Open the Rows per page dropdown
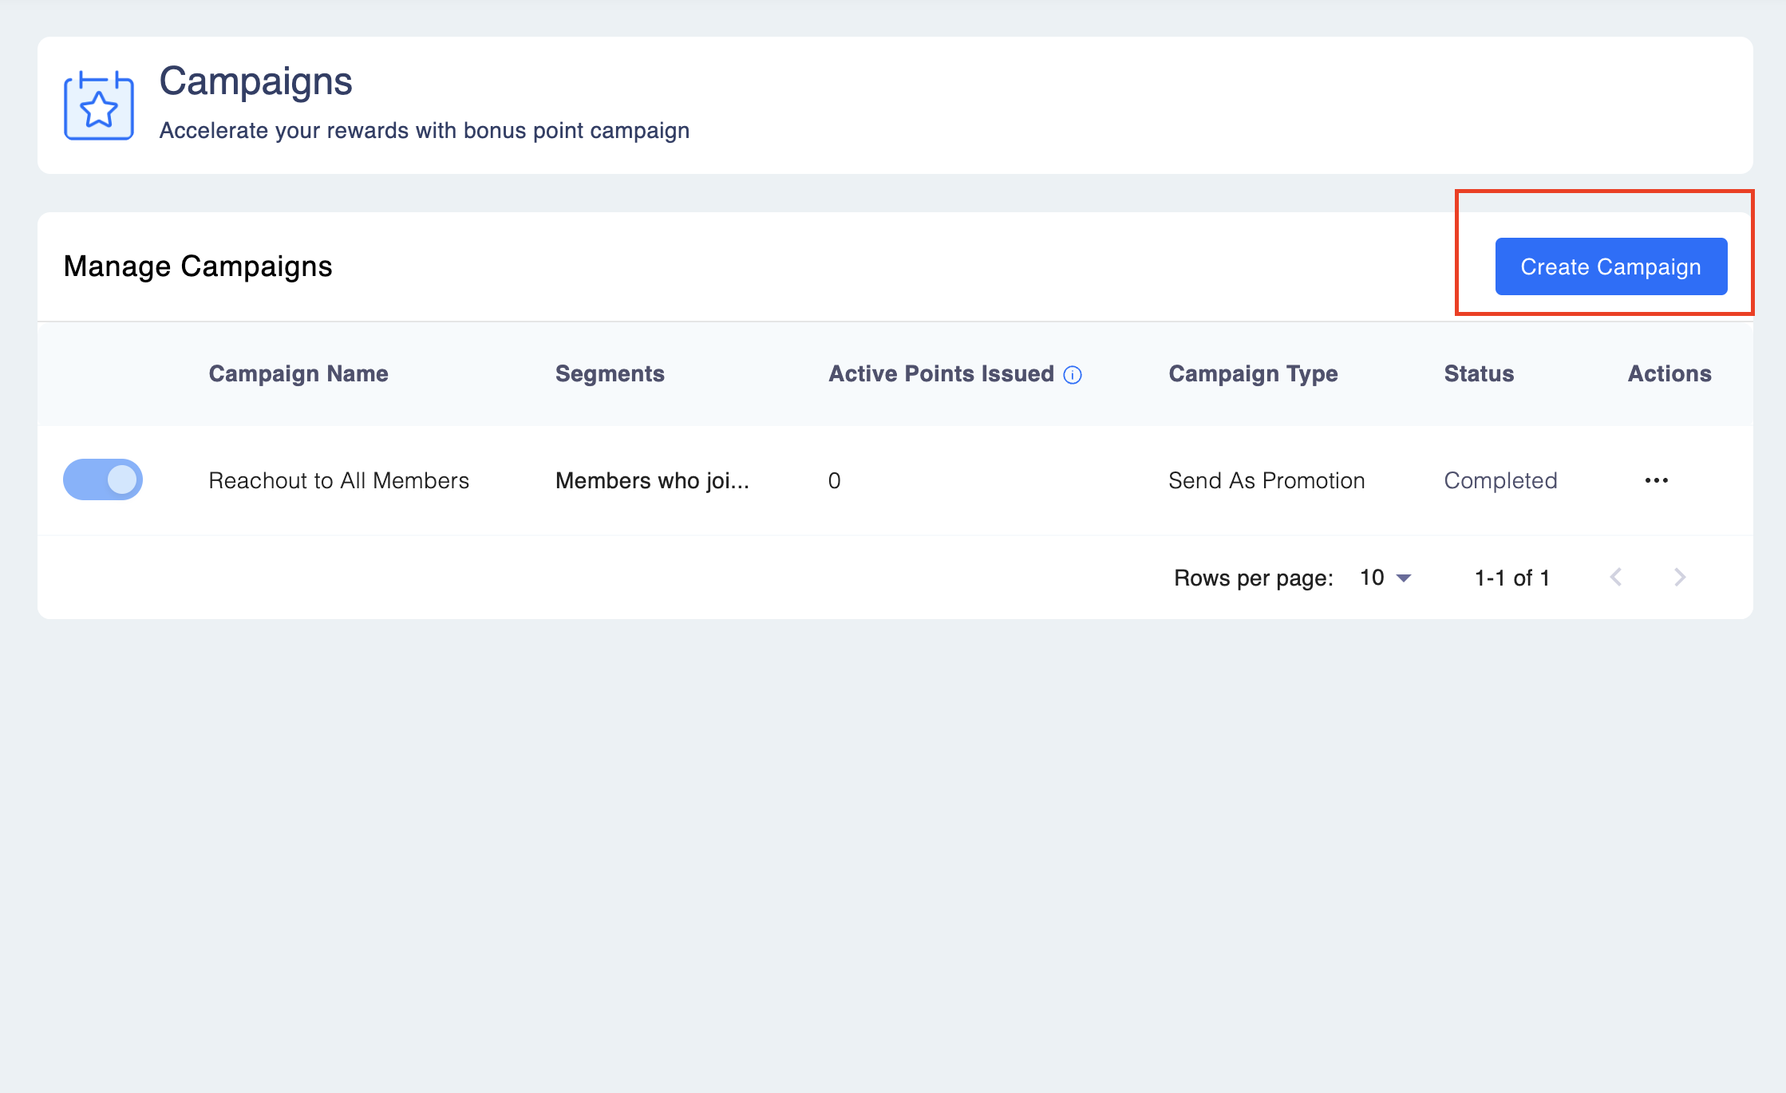The image size is (1786, 1093). (1385, 578)
